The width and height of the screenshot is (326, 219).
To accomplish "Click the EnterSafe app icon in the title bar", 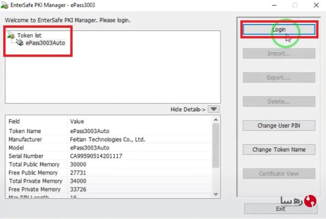I will [4, 5].
